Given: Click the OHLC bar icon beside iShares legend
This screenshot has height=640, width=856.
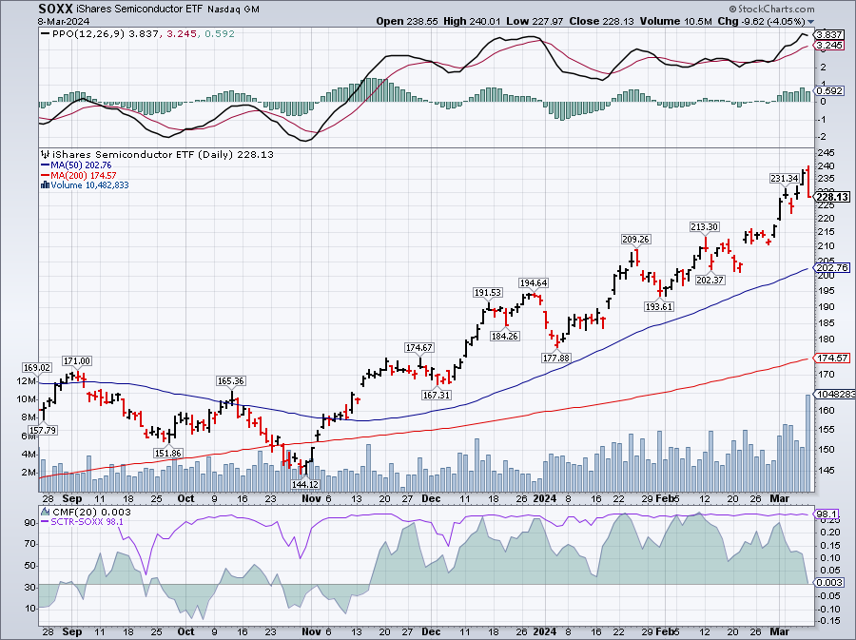Looking at the screenshot, I should tap(43, 154).
